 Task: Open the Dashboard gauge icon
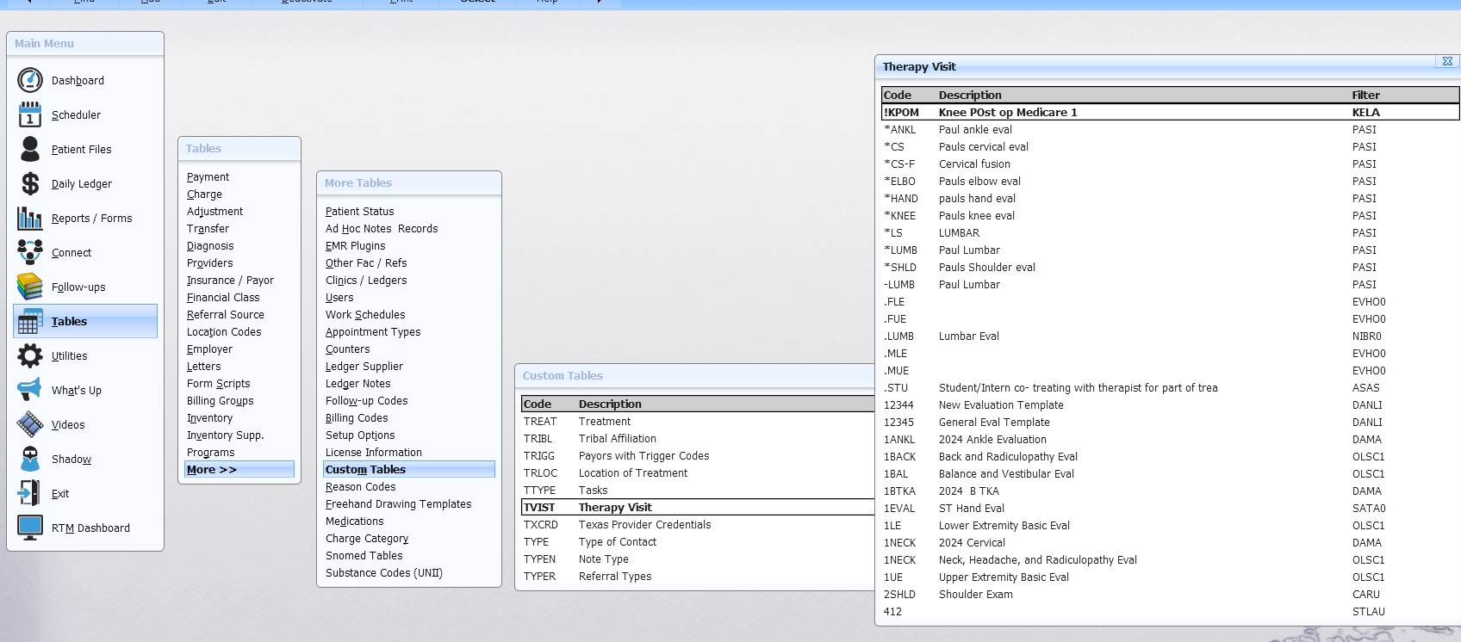(30, 80)
